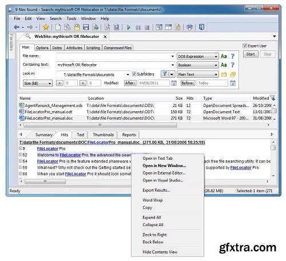
Task: Click the Save floppy disk icon
Action: pyautogui.click(x=86, y=27)
